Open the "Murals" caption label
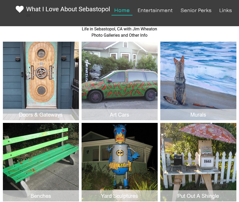The width and height of the screenshot is (239, 202). click(198, 115)
